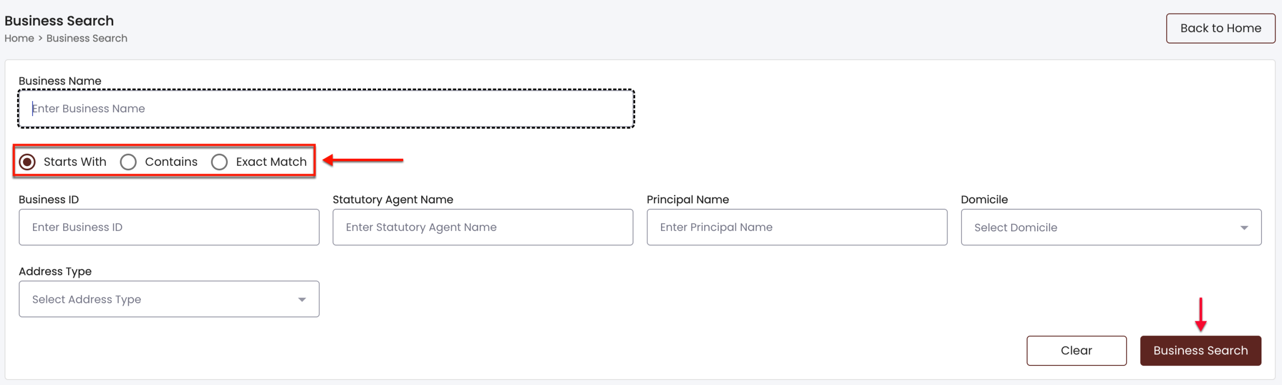Click the Address Type label text

point(55,271)
